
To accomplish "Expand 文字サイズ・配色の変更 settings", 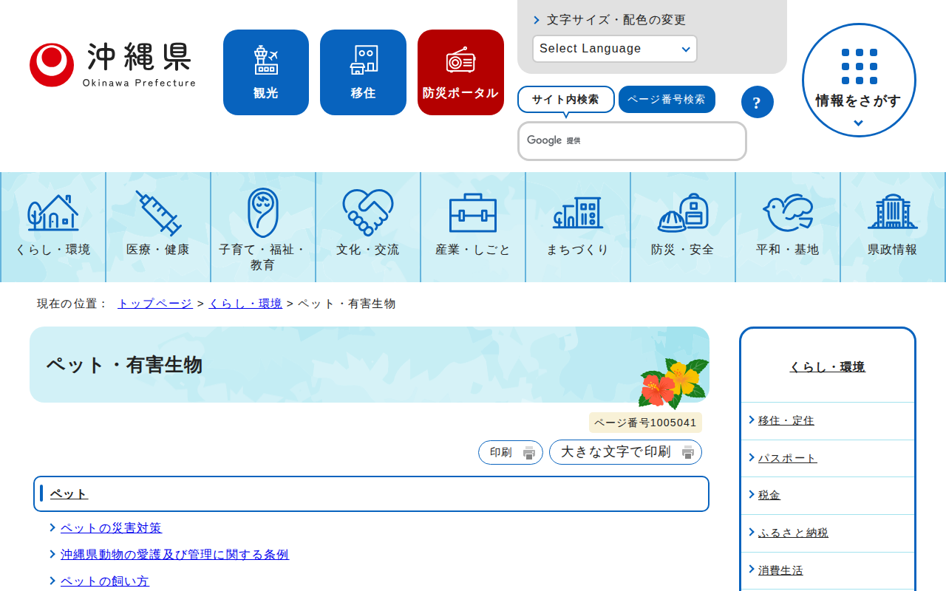I will coord(610,20).
